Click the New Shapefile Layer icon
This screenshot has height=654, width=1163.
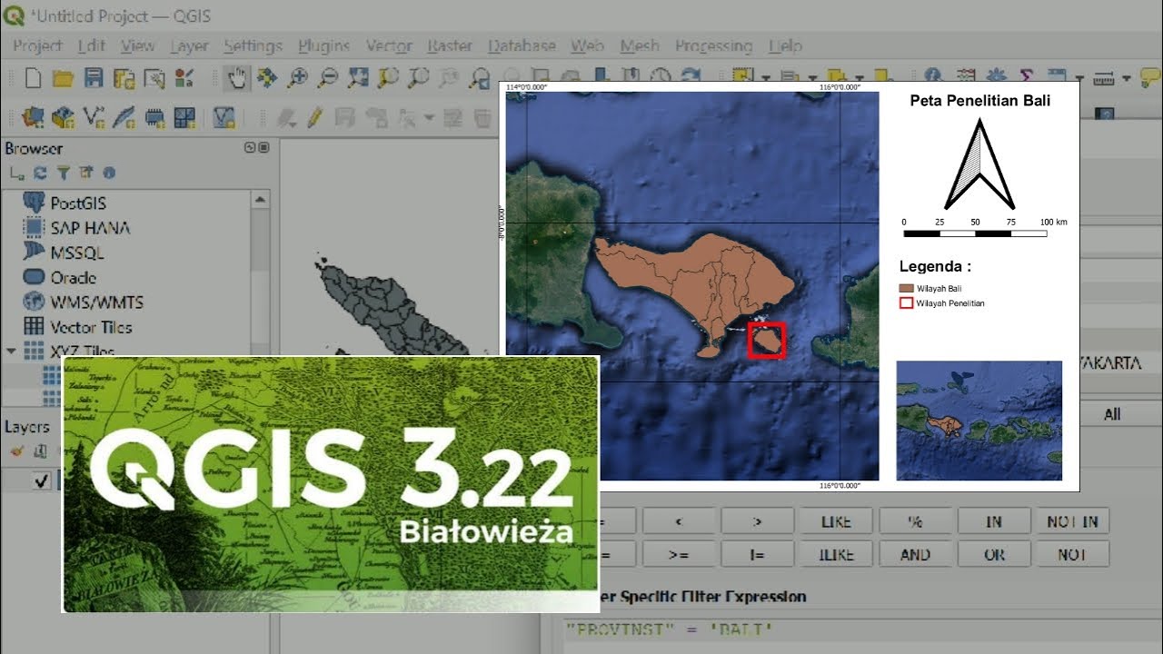94,117
